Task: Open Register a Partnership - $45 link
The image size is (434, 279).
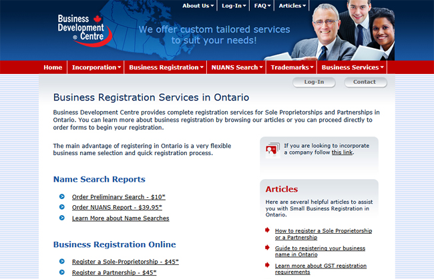Action: 114,272
